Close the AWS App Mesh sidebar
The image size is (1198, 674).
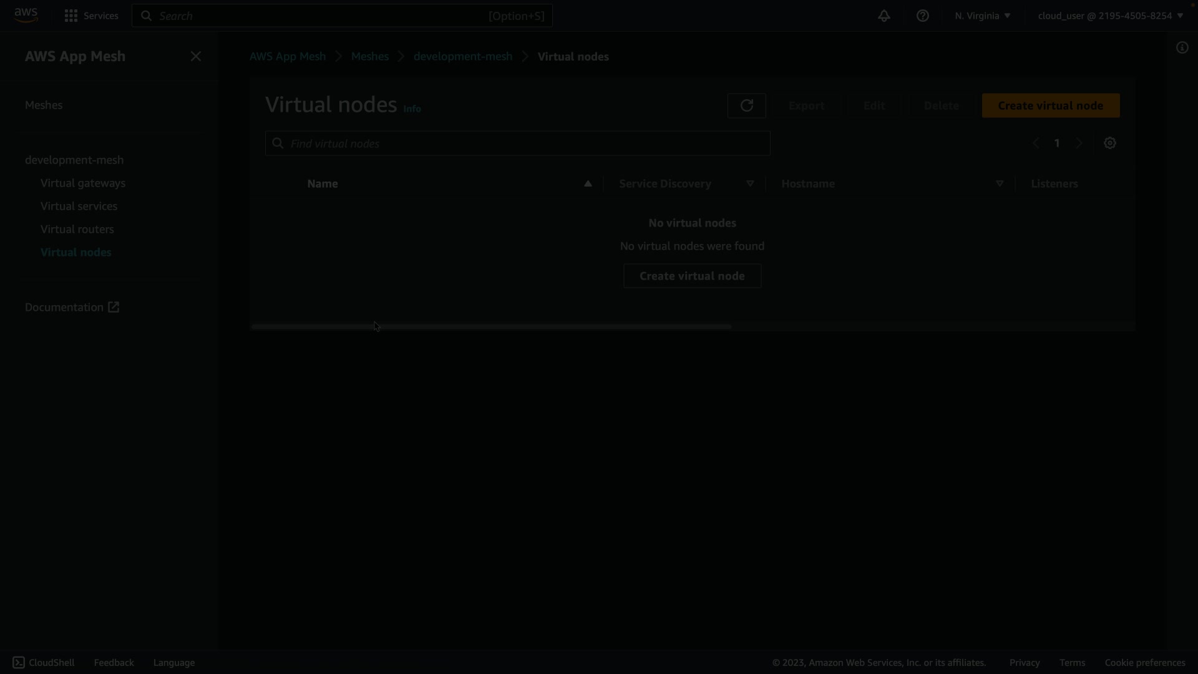point(196,56)
